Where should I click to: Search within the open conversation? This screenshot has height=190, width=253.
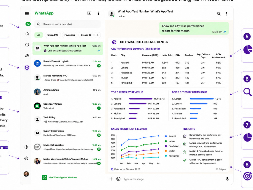click(x=219, y=14)
